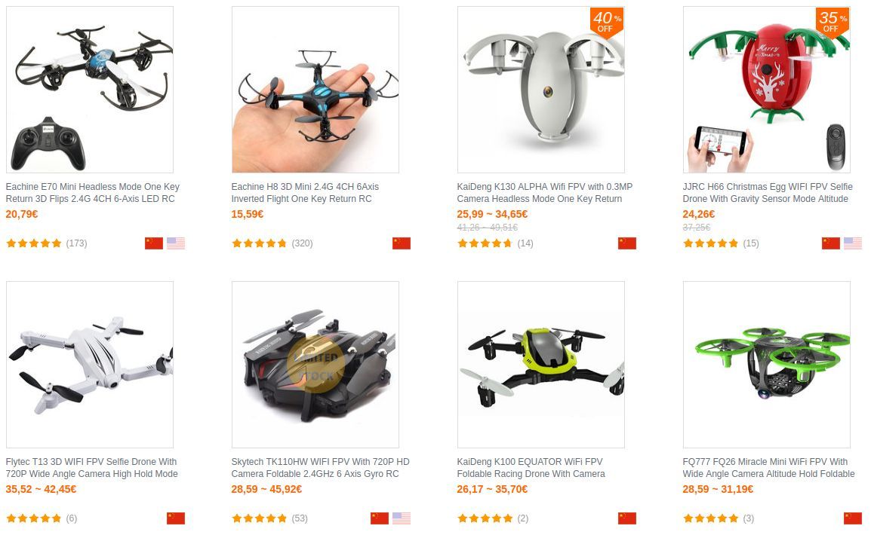Click the China flag under Eachine H8
Screen dimensions: 871x538
(x=402, y=243)
